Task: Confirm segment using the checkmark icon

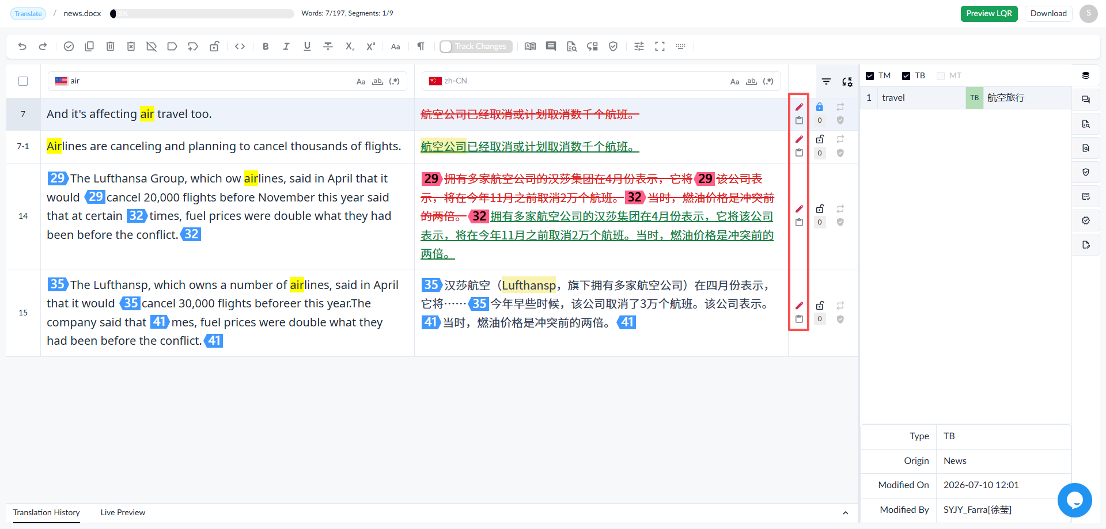Action: point(69,47)
